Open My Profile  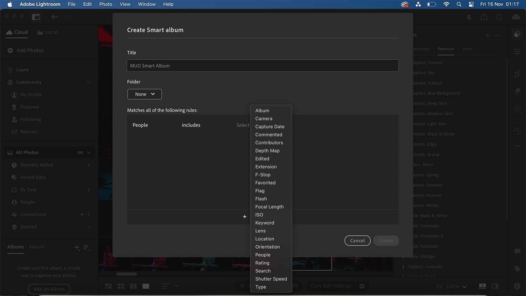(26, 95)
